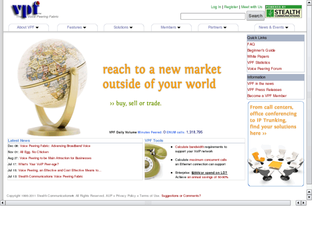312x234 pixels.
Task: Focus the search text field
Action: click(213, 16)
